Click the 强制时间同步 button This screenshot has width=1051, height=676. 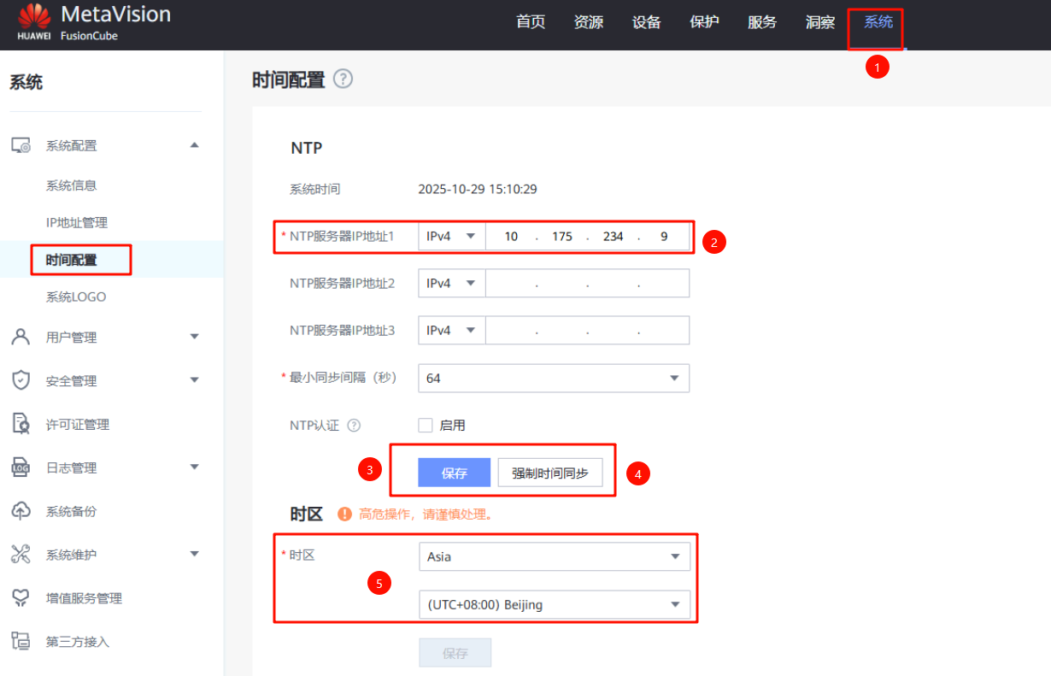(550, 473)
